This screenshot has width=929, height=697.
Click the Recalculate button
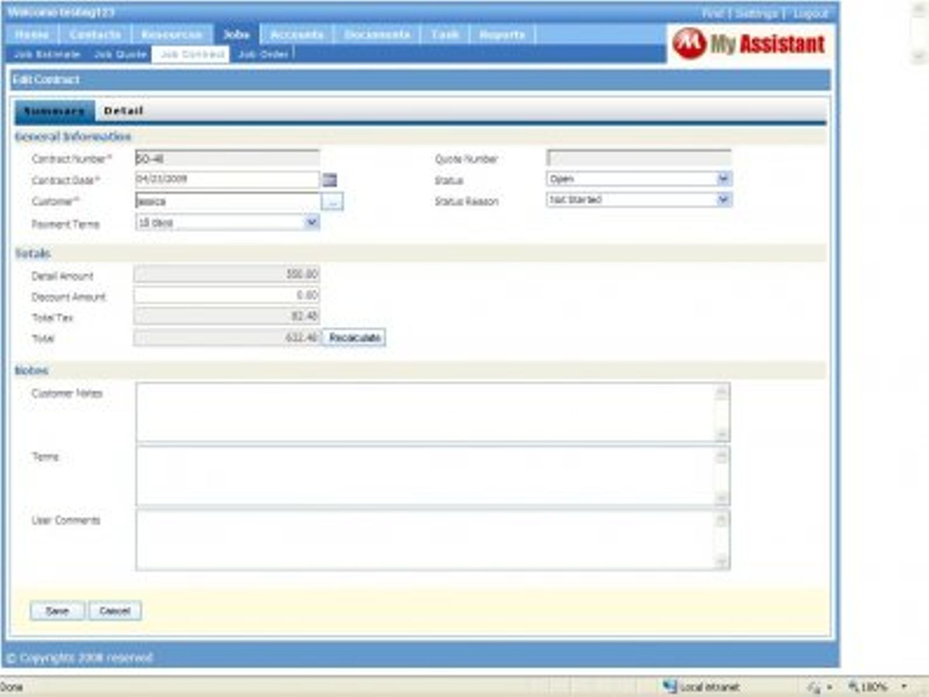tap(354, 337)
